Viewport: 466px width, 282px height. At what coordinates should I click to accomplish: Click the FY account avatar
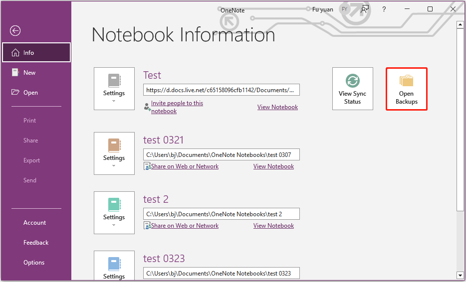344,9
